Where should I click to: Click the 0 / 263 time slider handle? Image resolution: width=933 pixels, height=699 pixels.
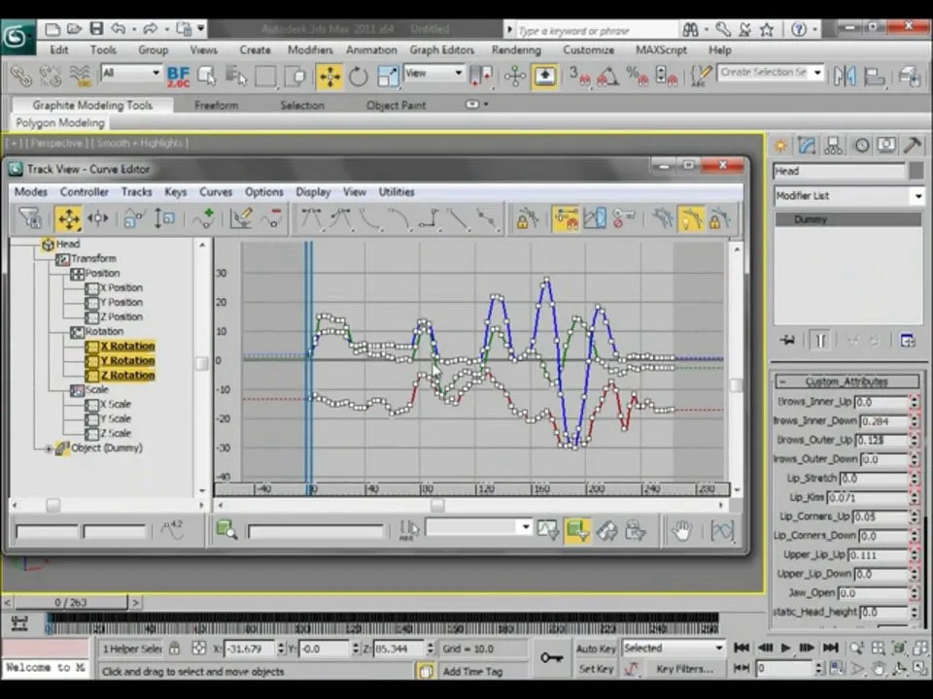[71, 603]
